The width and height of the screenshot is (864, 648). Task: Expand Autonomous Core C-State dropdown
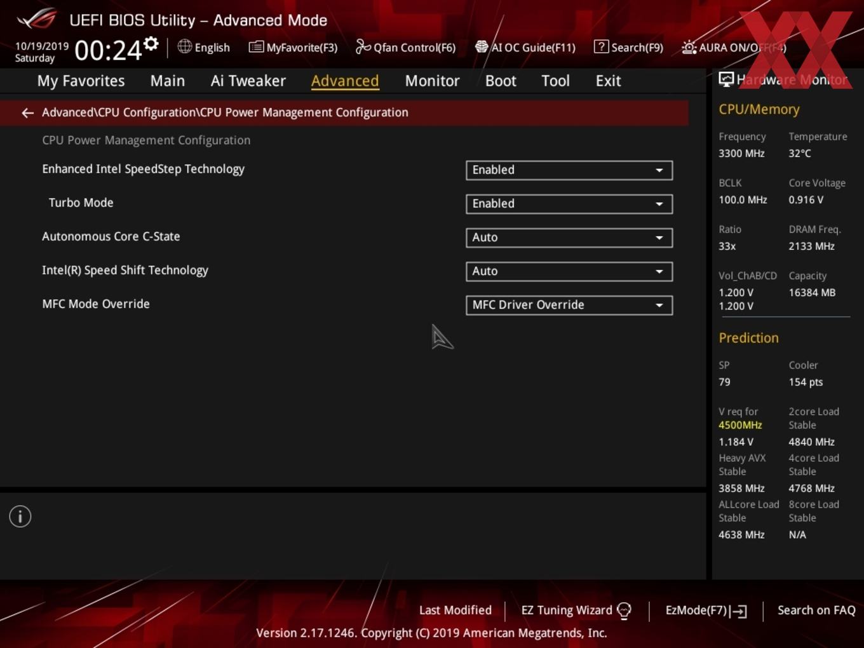point(569,238)
